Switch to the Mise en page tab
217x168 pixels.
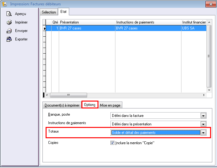pos(110,105)
